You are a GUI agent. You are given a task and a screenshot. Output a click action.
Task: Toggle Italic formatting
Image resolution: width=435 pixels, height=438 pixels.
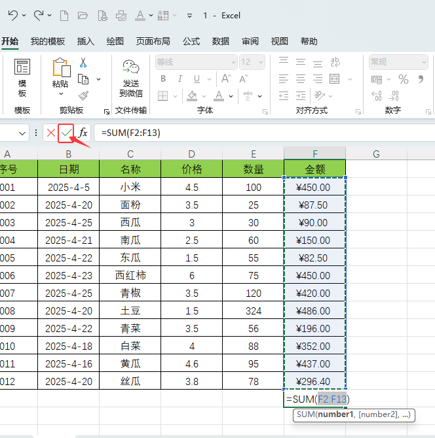point(178,79)
